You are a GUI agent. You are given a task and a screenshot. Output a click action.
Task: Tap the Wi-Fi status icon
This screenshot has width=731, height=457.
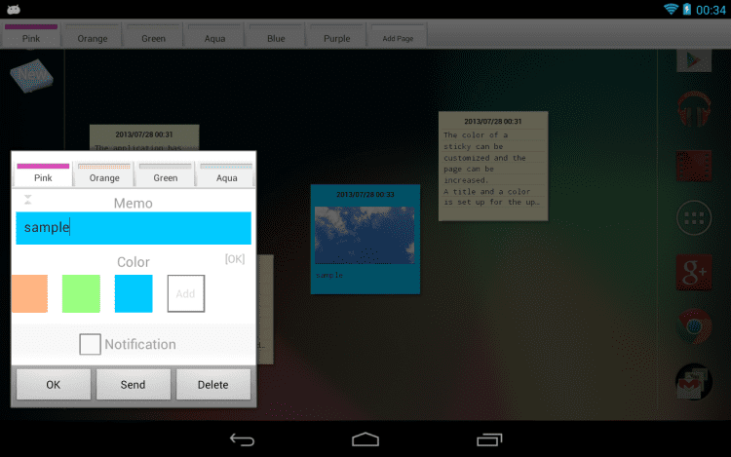click(671, 9)
